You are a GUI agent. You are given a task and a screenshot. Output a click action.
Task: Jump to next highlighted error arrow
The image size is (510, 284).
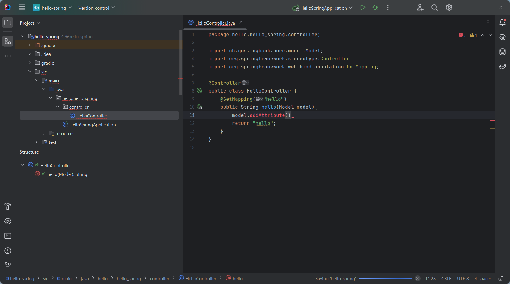pyautogui.click(x=490, y=35)
